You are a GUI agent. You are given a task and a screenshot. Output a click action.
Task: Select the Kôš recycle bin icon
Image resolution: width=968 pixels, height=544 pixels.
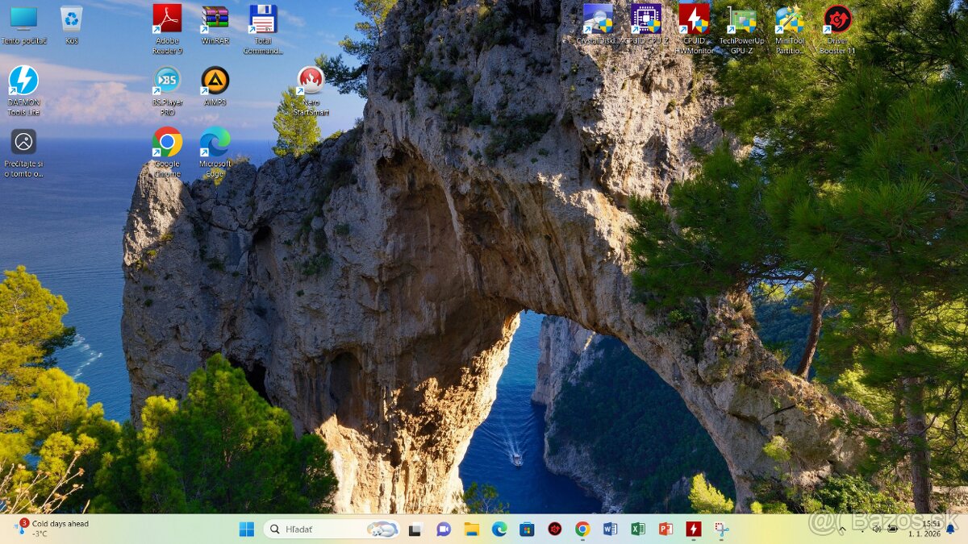tap(71, 19)
